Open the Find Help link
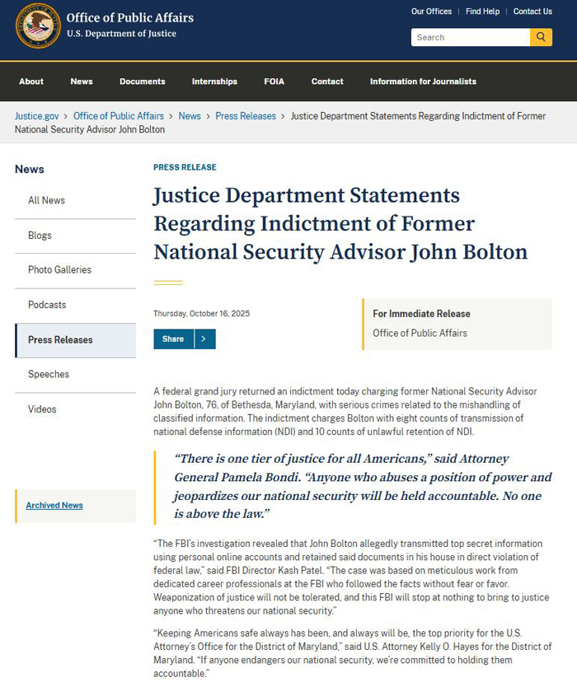 click(482, 12)
